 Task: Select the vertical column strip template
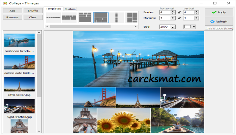(117, 18)
